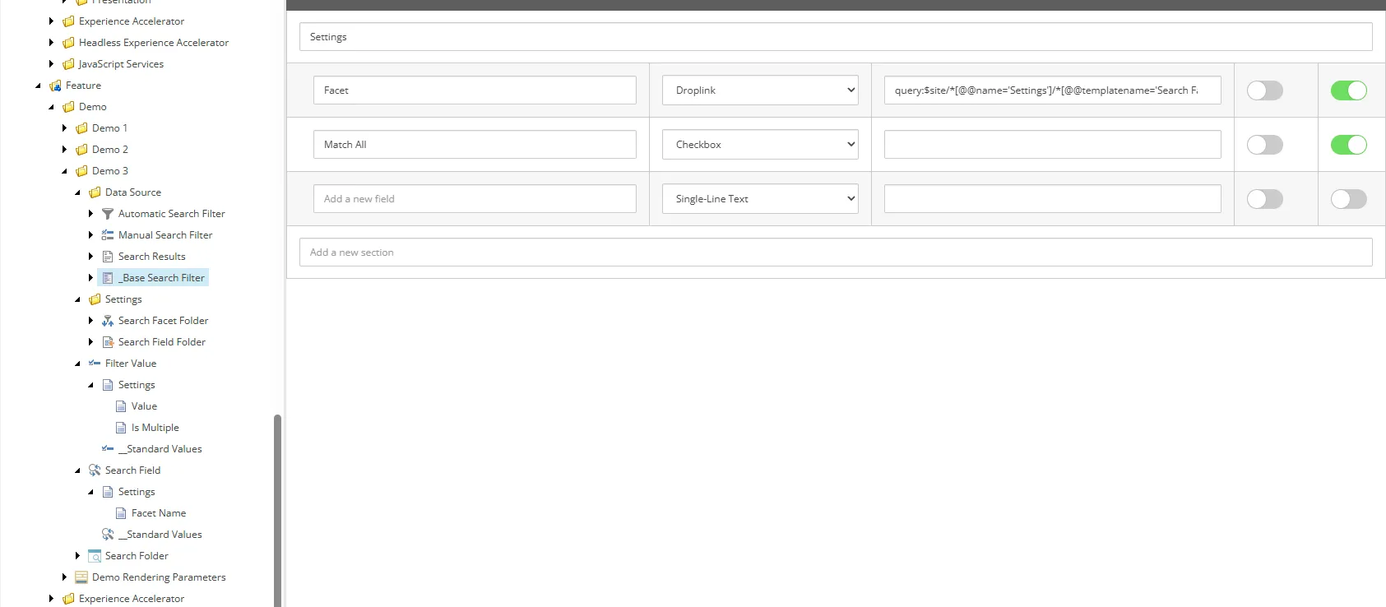Viewport: 1386px width, 607px height.
Task: Click the Match All field name input
Action: pos(475,145)
